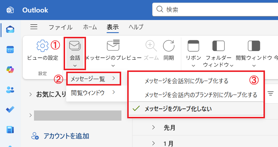Choose メッセージを会話別にグループ化する
The width and height of the screenshot is (278, 147).
click(x=196, y=81)
